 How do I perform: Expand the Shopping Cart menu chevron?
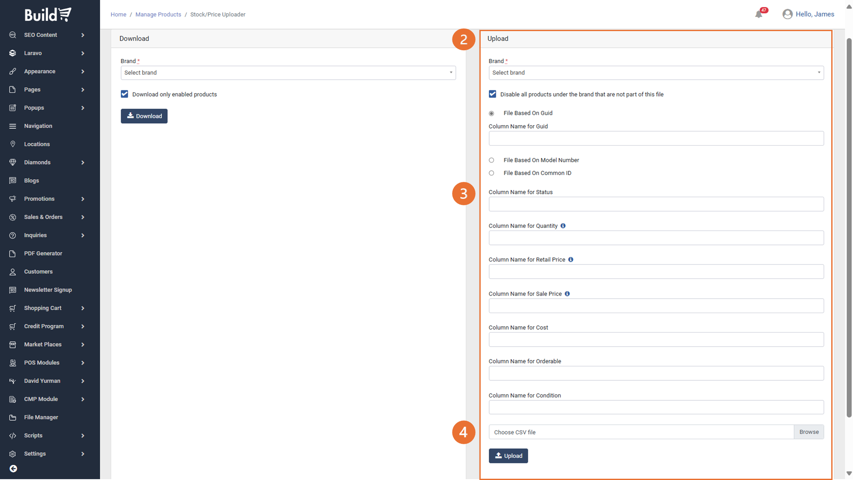(x=83, y=308)
